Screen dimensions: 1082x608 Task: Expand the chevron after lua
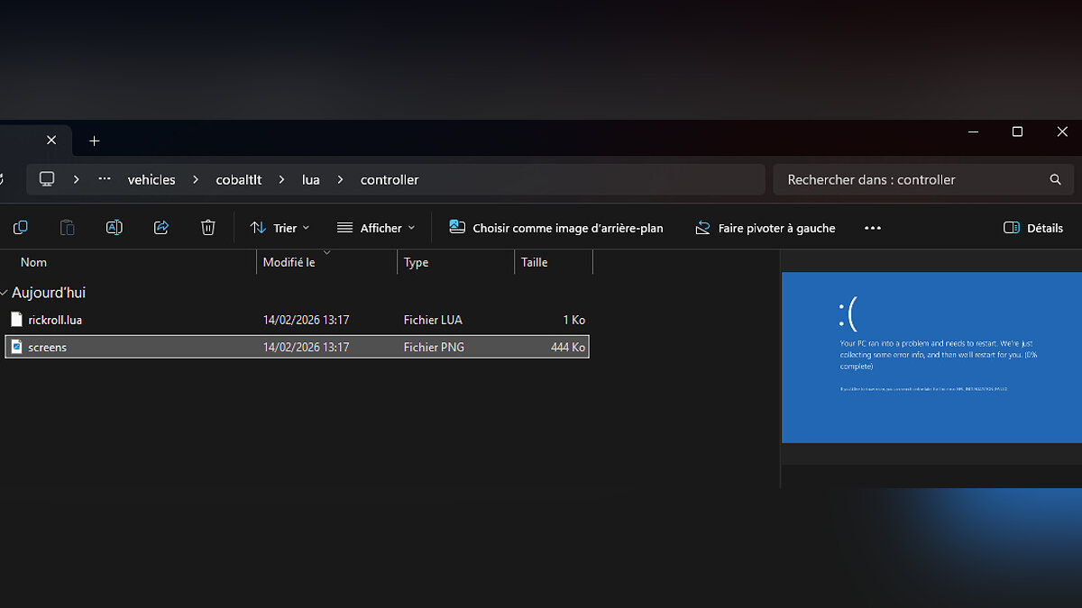(x=341, y=179)
